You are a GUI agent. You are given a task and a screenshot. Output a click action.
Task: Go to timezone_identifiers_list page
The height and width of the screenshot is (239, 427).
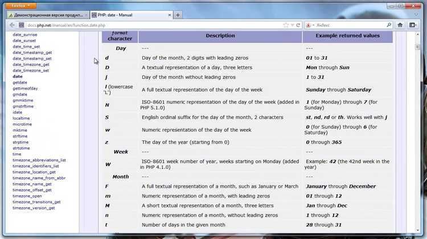(x=36, y=166)
